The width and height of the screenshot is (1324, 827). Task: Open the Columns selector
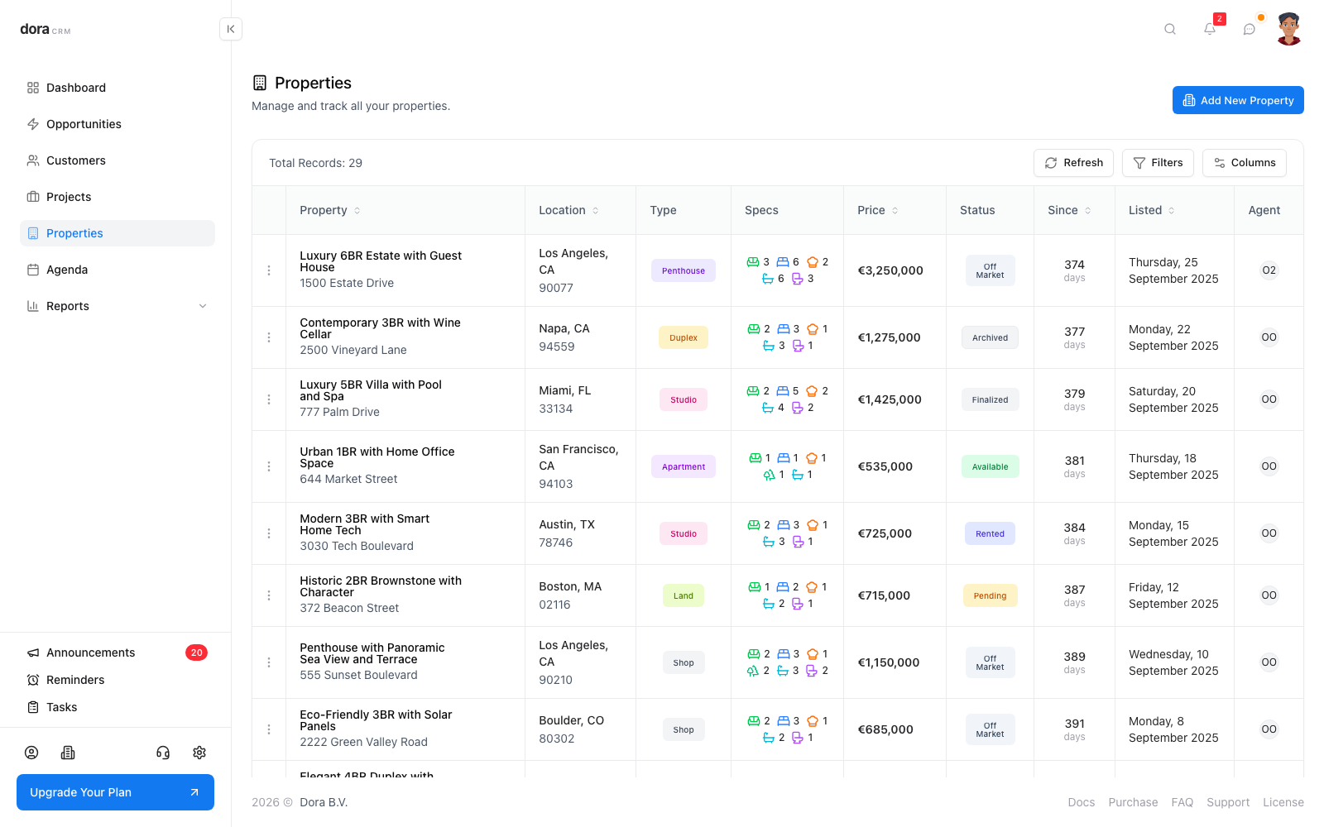click(1245, 163)
